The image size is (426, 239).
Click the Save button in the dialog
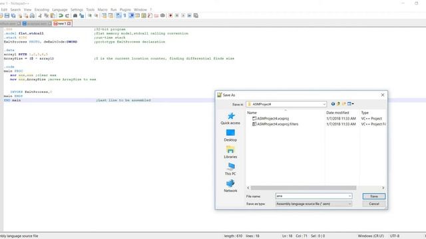pyautogui.click(x=374, y=197)
